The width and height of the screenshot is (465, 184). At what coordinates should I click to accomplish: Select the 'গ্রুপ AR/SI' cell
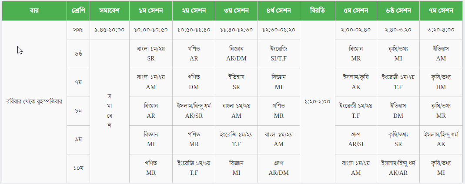point(356,139)
